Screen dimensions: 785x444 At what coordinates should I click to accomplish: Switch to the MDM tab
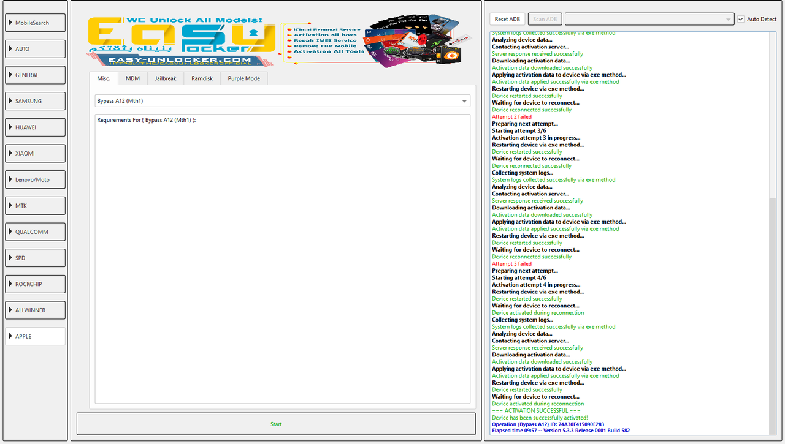132,78
